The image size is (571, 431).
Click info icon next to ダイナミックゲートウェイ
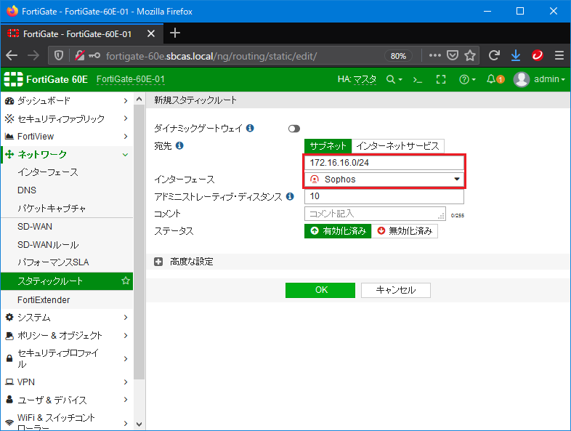point(250,128)
